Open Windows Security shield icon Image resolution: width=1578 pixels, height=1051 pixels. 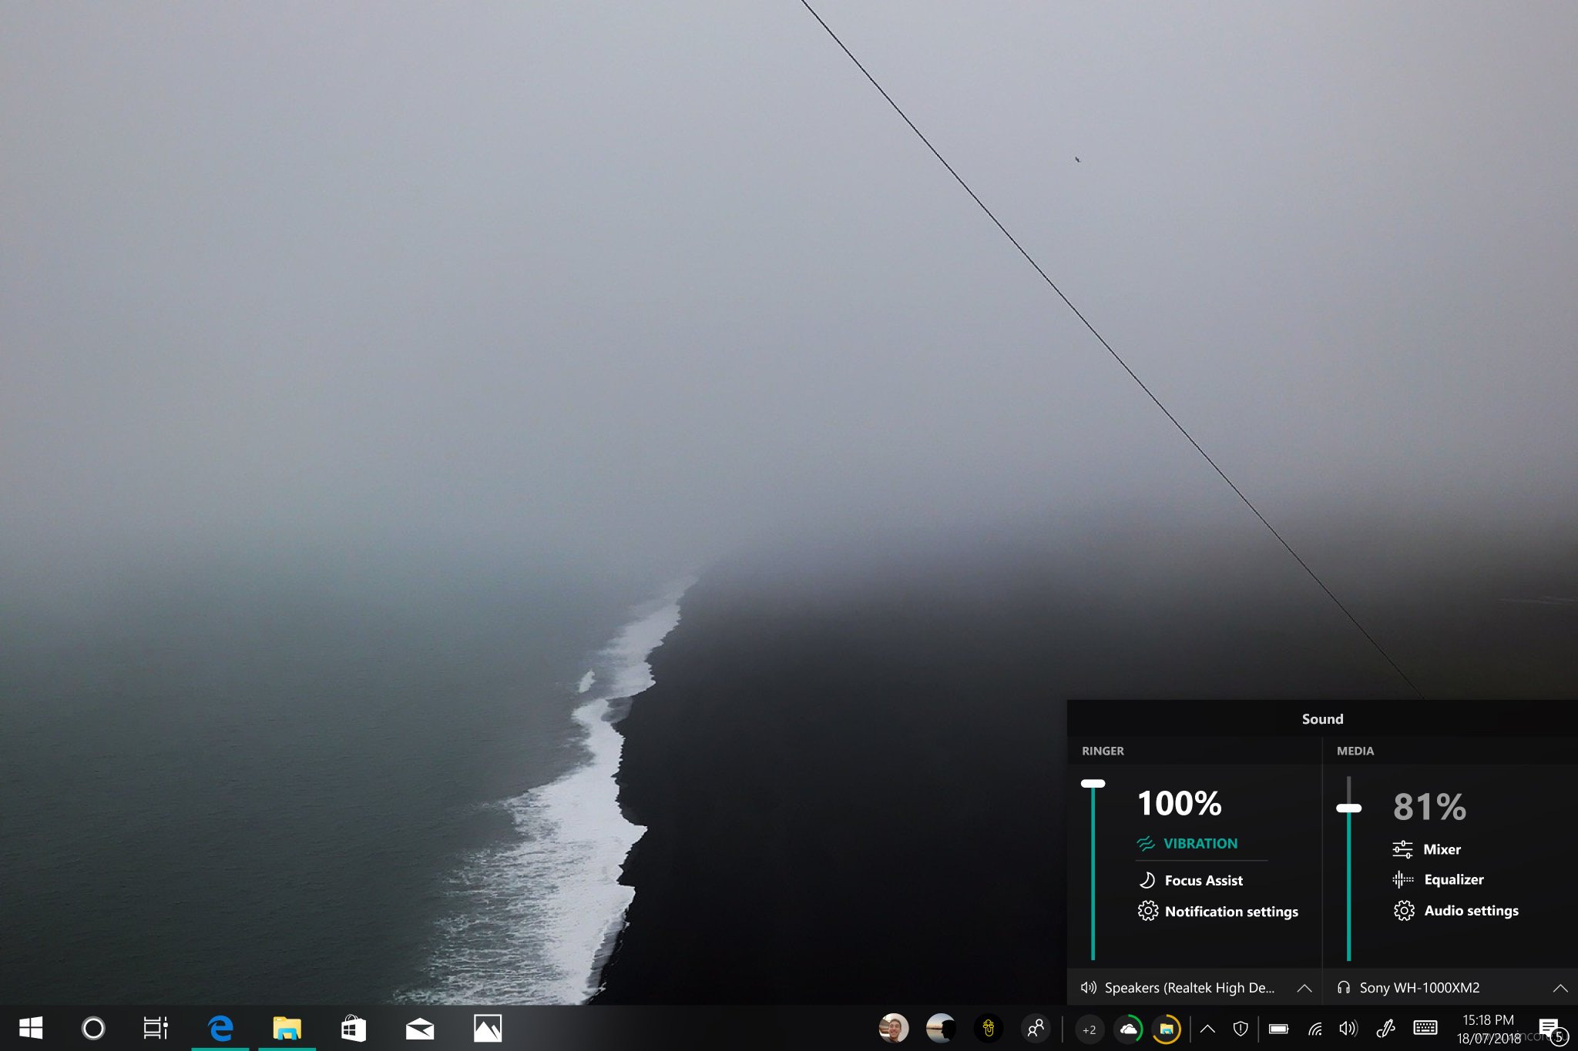(x=1241, y=1029)
